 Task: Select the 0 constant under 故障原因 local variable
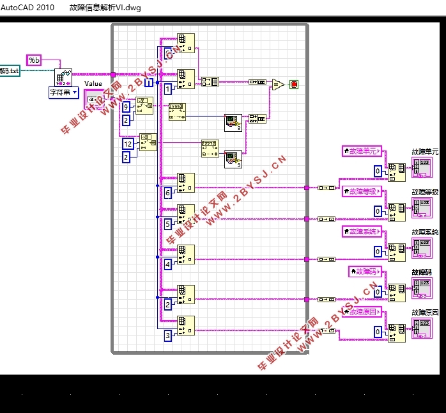coord(378,332)
